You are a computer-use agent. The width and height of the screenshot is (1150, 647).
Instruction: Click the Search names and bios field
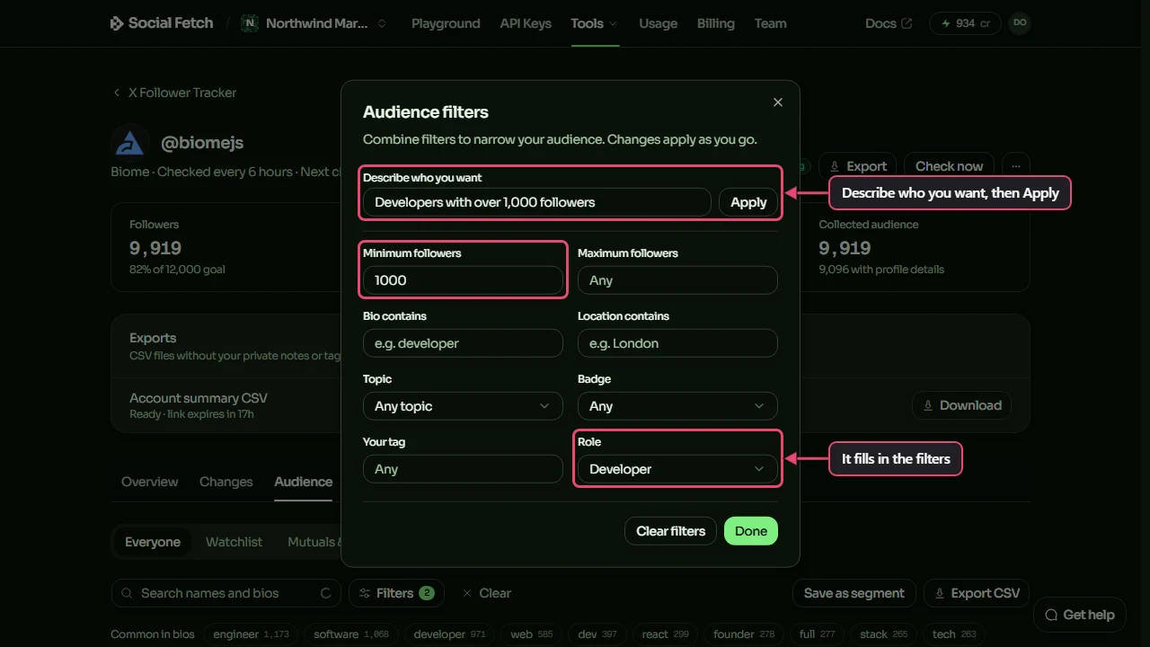[x=226, y=593]
